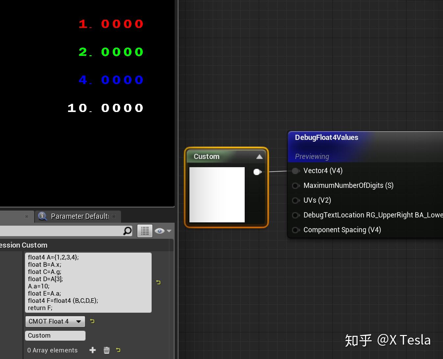Click the grid view icon beside the search bar

point(144,231)
